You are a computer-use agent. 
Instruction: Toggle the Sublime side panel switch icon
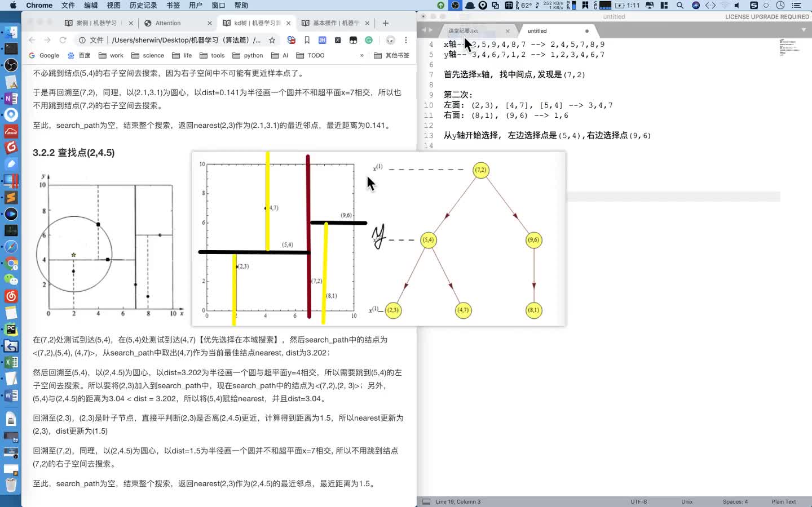point(426,501)
